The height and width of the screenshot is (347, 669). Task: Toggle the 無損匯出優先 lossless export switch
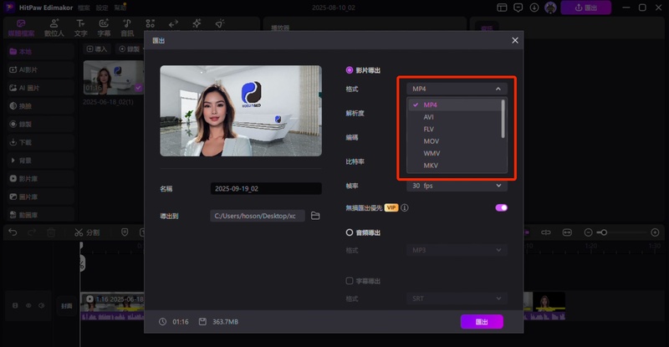coord(501,207)
